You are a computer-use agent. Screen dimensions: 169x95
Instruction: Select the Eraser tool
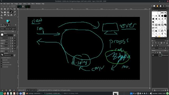[15, 12]
